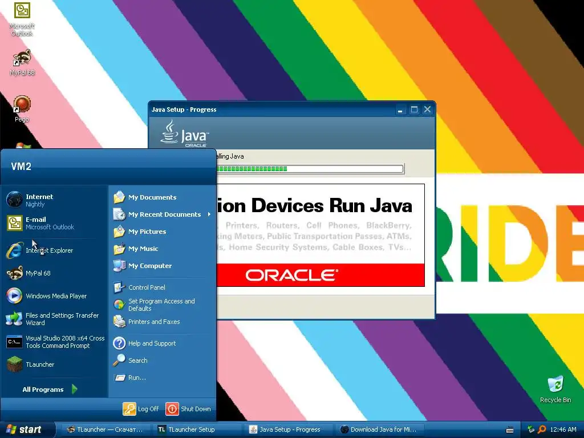Open Microsoft Outlook desktop icon
The height and width of the screenshot is (438, 584).
pos(22,19)
